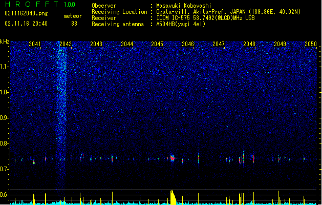Screen dimensions: 322x205
Task: Click the Receiver label
Action: 104,18
